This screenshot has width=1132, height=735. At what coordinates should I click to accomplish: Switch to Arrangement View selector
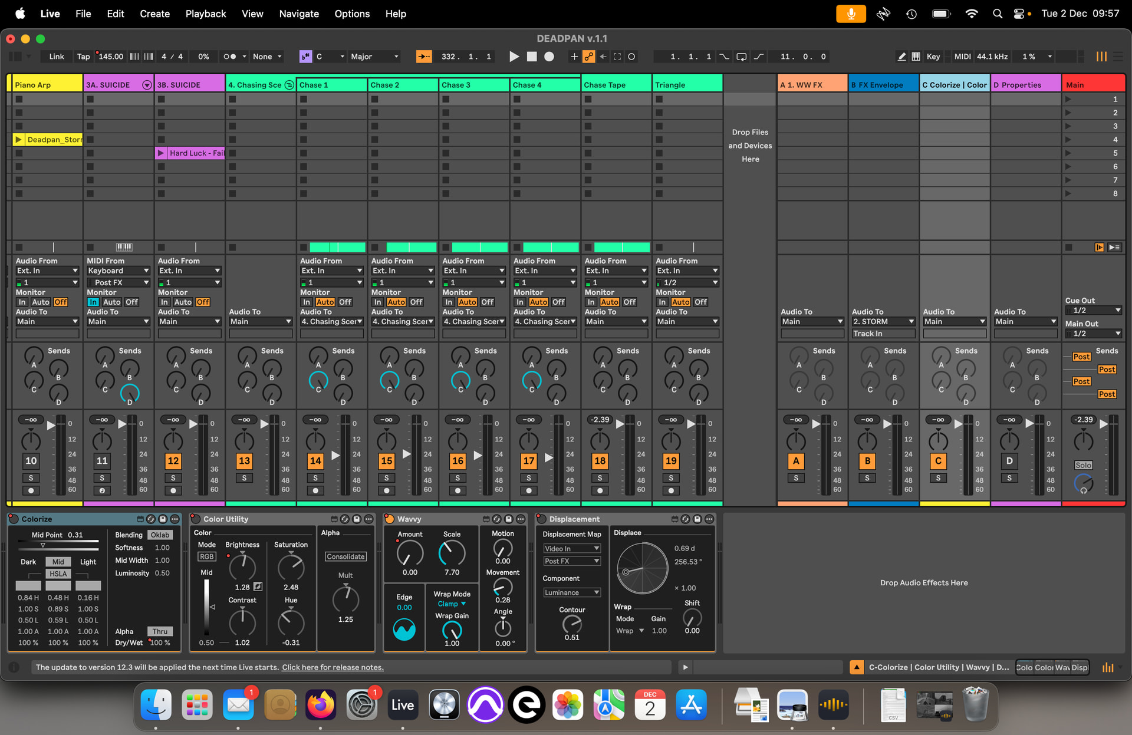pos(1118,57)
